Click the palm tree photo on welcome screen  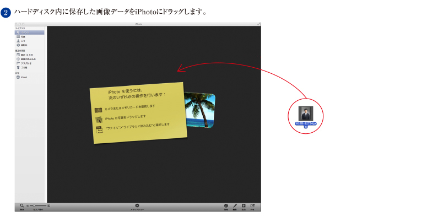[200, 110]
